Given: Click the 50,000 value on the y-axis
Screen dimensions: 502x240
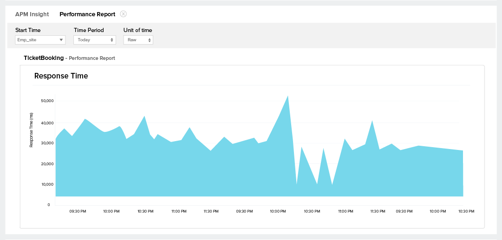Looking at the screenshot, I should (47, 101).
